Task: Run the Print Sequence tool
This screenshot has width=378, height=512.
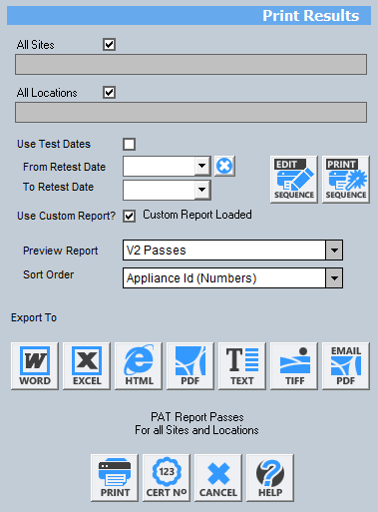Action: pyautogui.click(x=346, y=180)
